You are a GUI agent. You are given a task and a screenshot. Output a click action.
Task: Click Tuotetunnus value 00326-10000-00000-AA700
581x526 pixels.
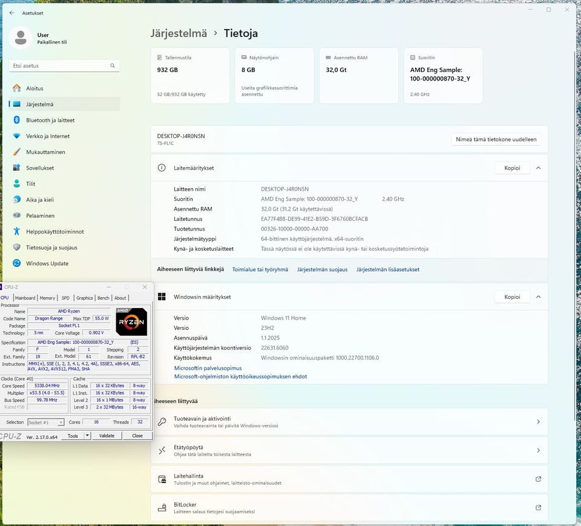click(x=294, y=229)
